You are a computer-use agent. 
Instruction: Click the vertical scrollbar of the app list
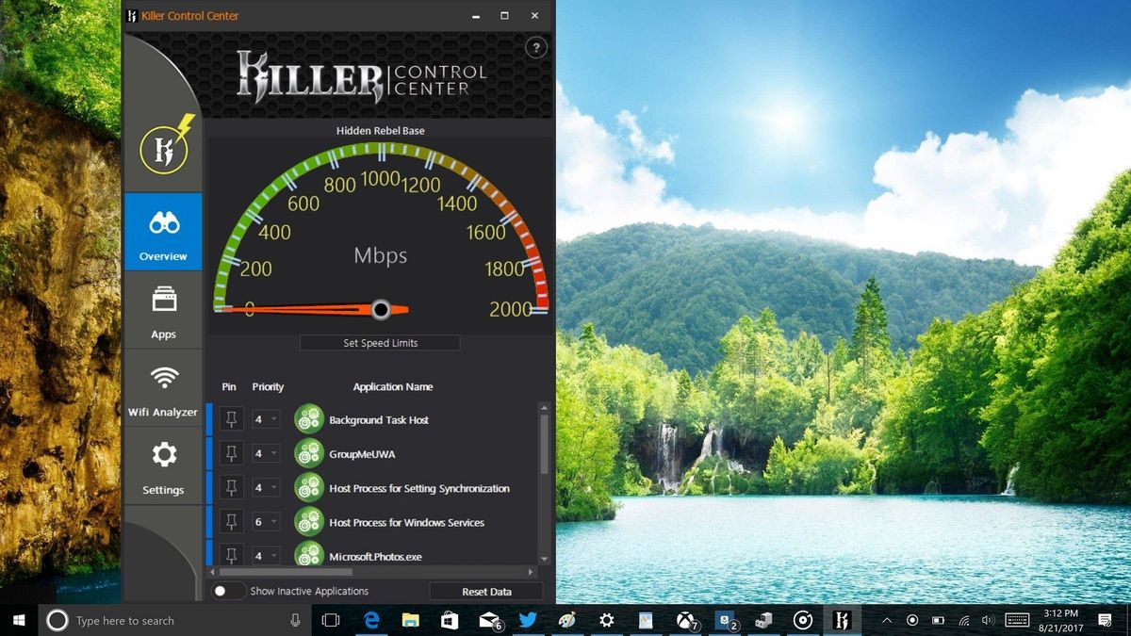pyautogui.click(x=544, y=443)
